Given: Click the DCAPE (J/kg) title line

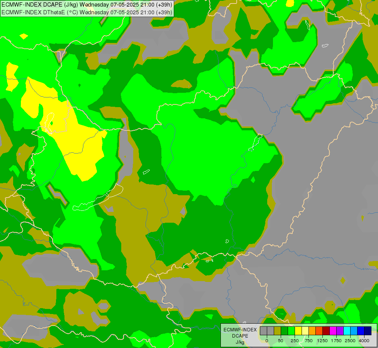Looking at the screenshot, I should (x=87, y=5).
